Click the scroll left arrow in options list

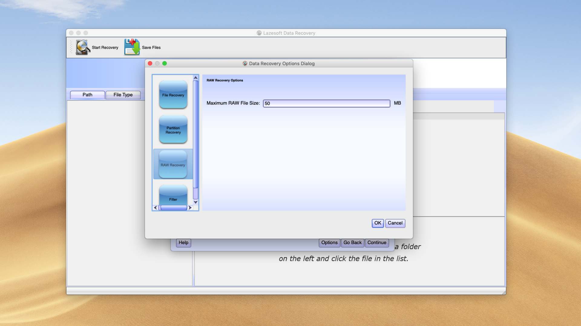tap(155, 208)
